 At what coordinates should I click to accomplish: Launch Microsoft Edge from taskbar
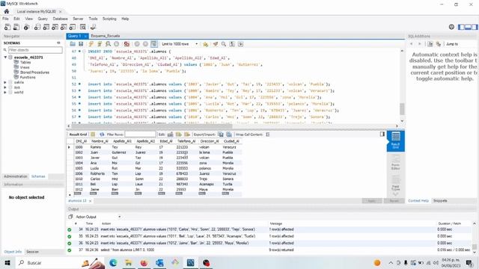(x=113, y=262)
